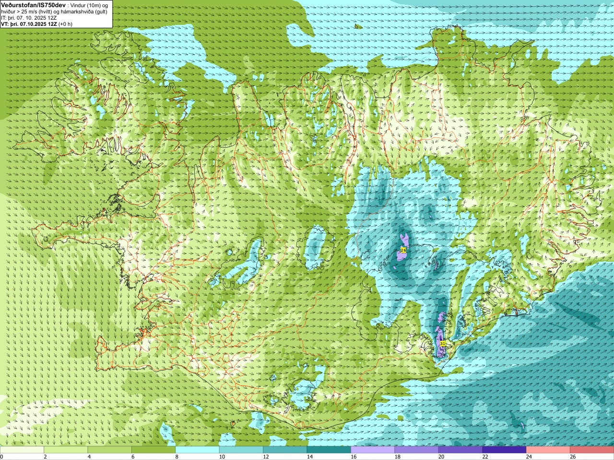Select the salmon legend swatch above 26
This screenshot has height=460, width=614.
coord(592,449)
